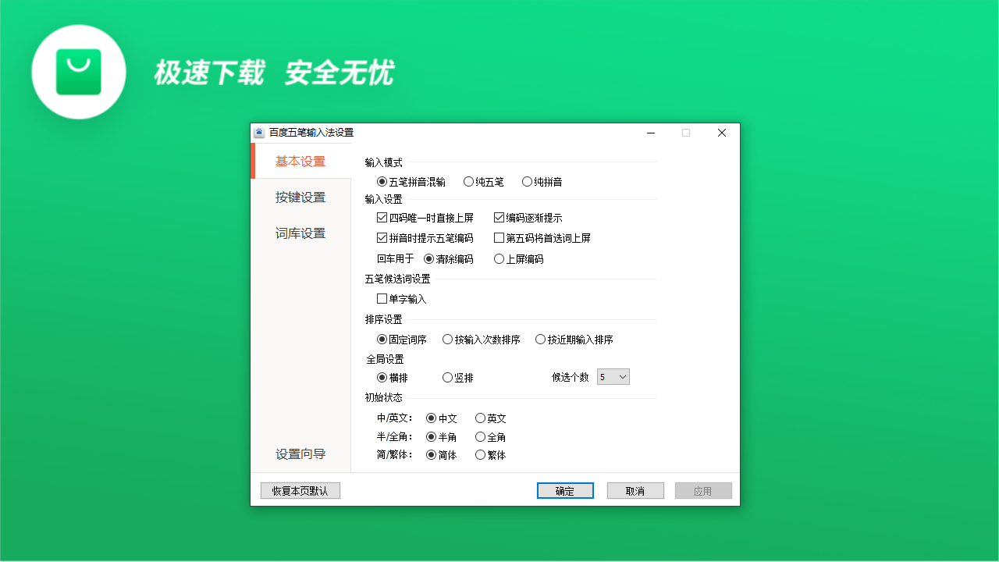This screenshot has height=562, width=999.
Task: Set initial characters to 繁体
Action: (x=480, y=454)
